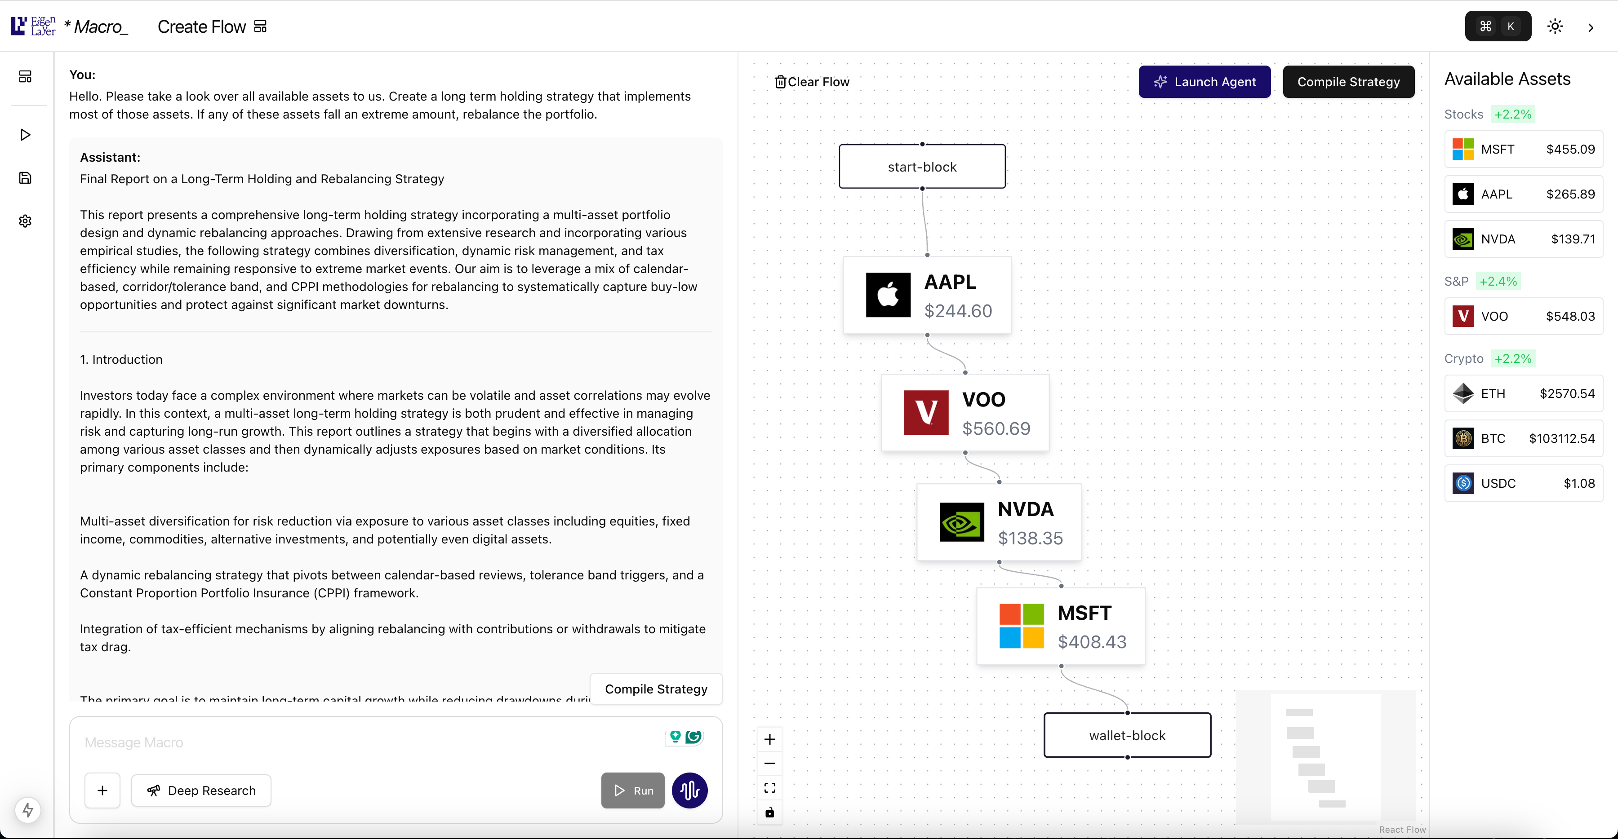Zoom in on the flow canvas

[769, 740]
